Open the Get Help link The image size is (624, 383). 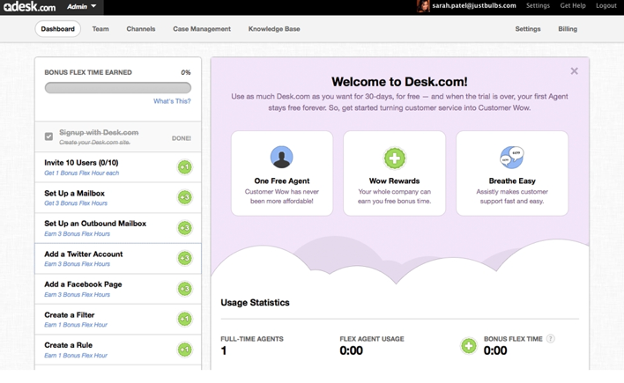coord(573,6)
